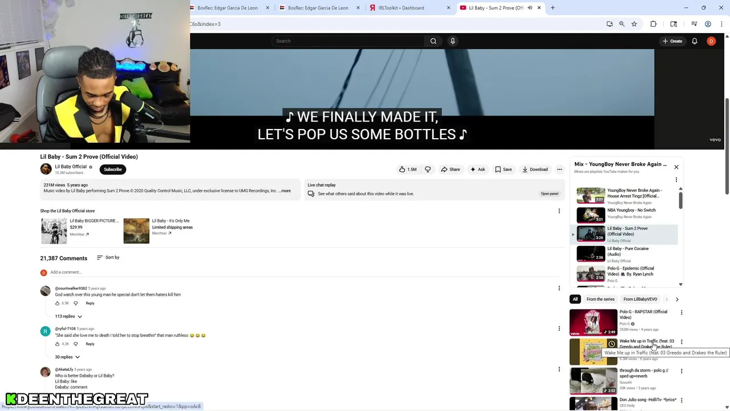Save the video to a playlist
This screenshot has width=730, height=411.
(504, 170)
